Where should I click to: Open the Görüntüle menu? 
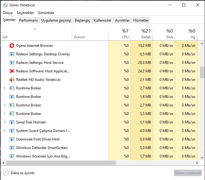point(46,13)
